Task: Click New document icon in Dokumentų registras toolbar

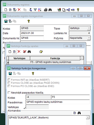Action: coord(6,10)
